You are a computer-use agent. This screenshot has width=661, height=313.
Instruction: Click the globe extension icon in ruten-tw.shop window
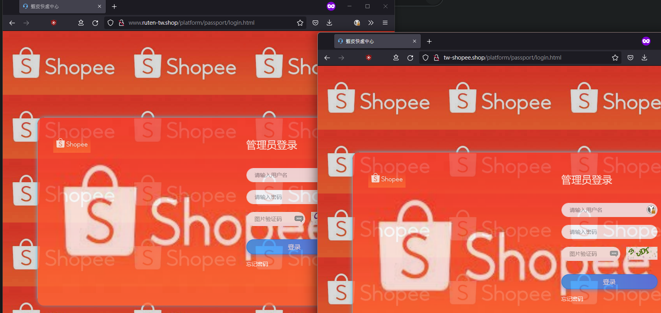(x=357, y=23)
